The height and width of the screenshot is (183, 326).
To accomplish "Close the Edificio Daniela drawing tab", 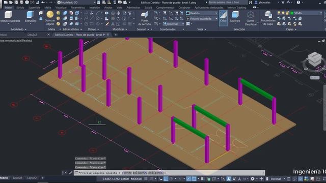I will coord(108,35).
